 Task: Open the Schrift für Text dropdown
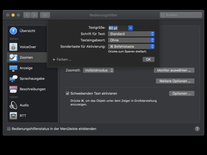tap(131, 34)
